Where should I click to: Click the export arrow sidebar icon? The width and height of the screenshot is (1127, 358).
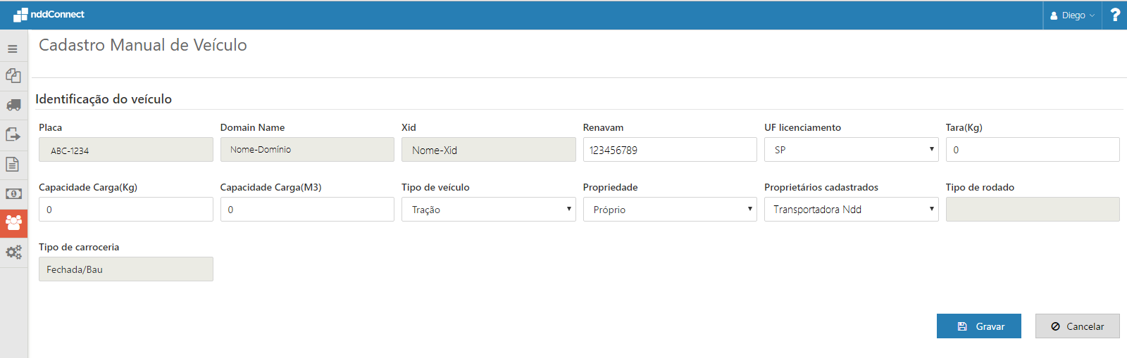coord(13,134)
